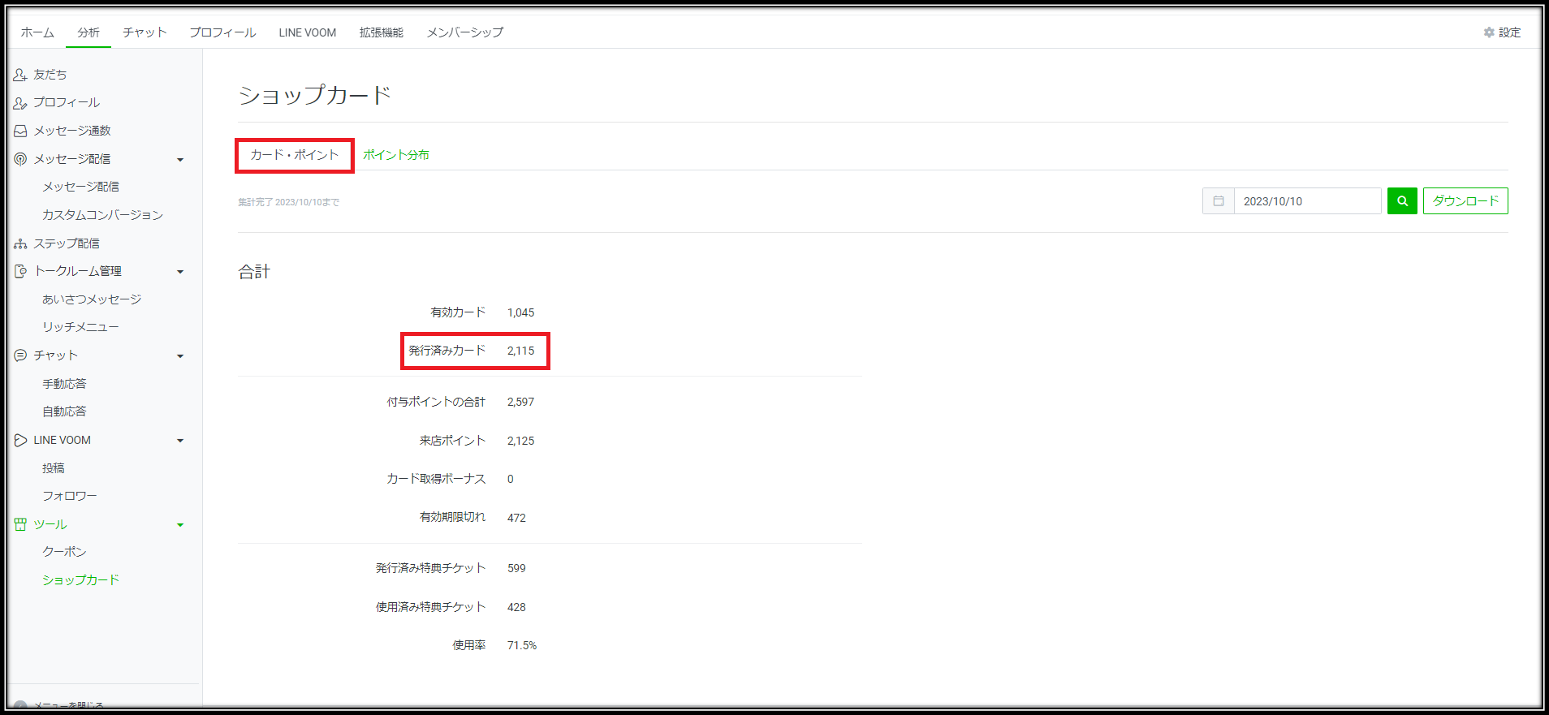Click the settings gear icon
The width and height of the screenshot is (1549, 715).
(x=1489, y=32)
